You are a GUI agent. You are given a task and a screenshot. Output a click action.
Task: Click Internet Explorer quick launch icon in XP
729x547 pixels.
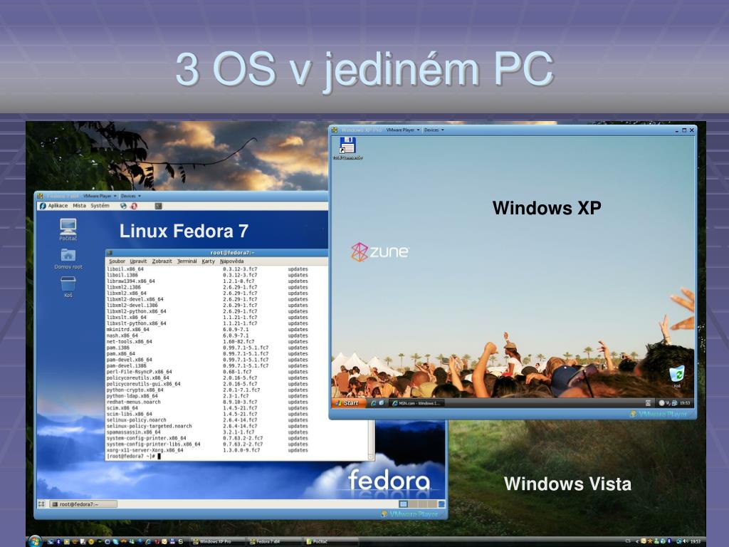point(373,403)
